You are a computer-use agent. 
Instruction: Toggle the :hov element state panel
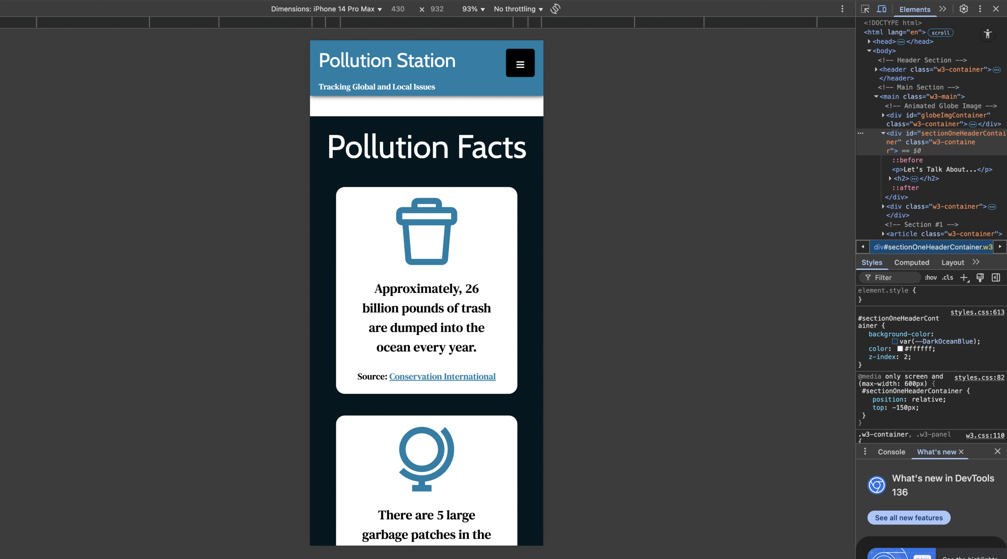[x=930, y=278]
